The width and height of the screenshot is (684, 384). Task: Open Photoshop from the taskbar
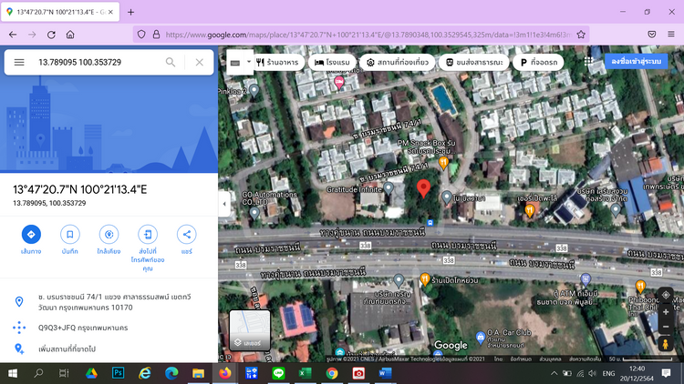pos(118,373)
